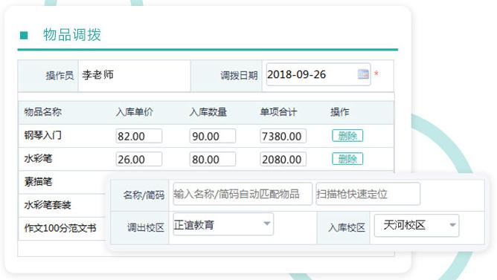Focus the 扫描枪快速定位 input
Image resolution: width=497 pixels, height=280 pixels.
tap(368, 194)
